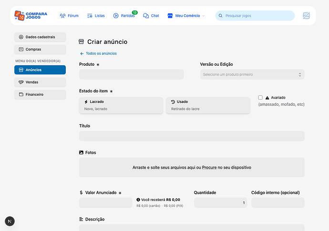
Task: Select the Usado item state
Action: 208,105
